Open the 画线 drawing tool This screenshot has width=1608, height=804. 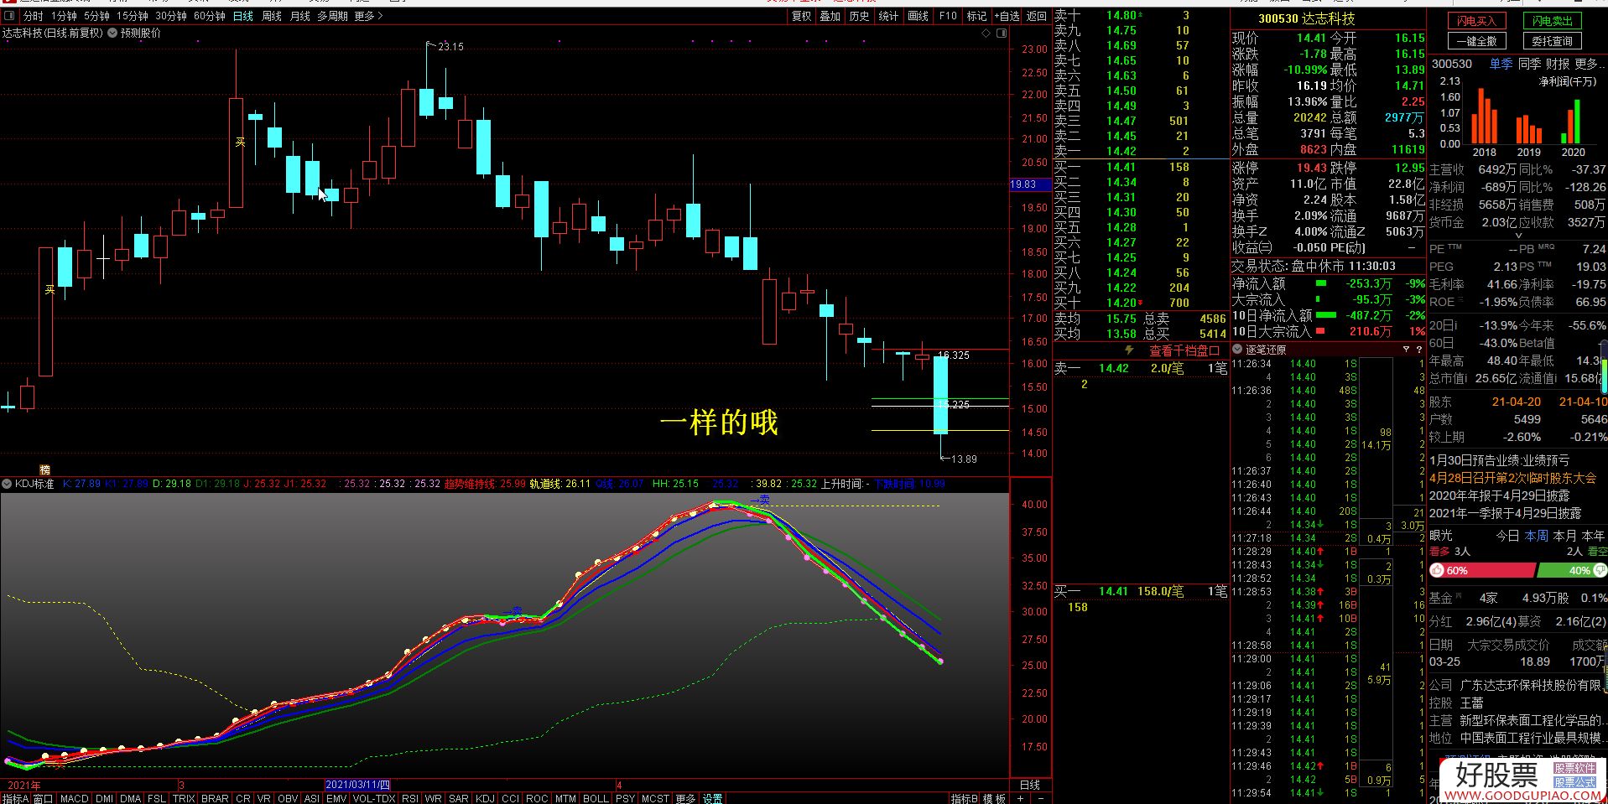[918, 16]
